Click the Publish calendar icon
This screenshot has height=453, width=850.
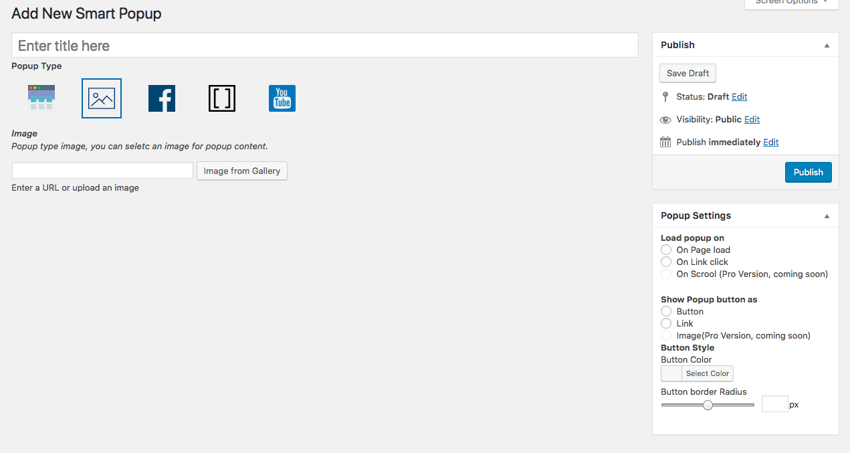pyautogui.click(x=665, y=142)
